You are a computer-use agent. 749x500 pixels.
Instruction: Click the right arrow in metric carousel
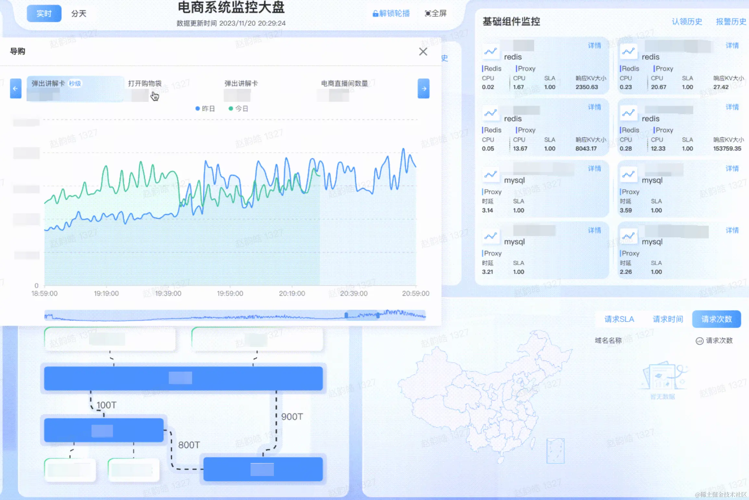coord(424,89)
